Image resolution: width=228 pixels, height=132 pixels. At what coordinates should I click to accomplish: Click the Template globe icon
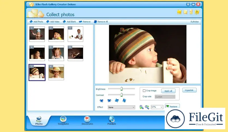(x=63, y=119)
